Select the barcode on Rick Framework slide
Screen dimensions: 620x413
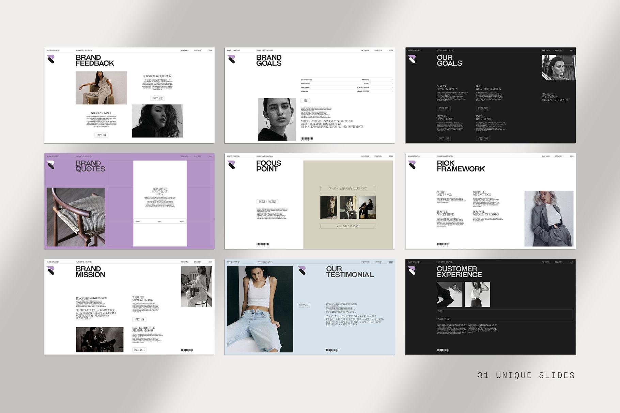tap(443, 245)
